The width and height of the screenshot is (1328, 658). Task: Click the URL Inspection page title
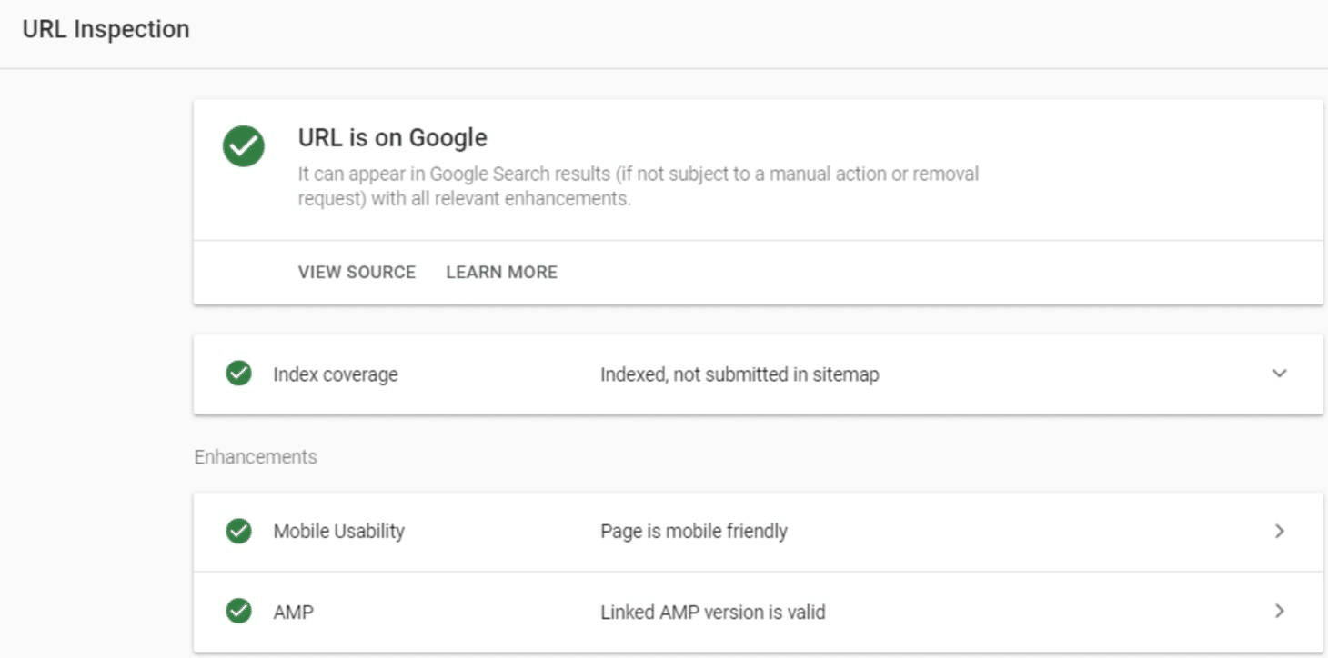(106, 29)
